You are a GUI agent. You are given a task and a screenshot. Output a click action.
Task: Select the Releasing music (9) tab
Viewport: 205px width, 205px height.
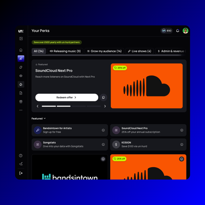(x=65, y=51)
